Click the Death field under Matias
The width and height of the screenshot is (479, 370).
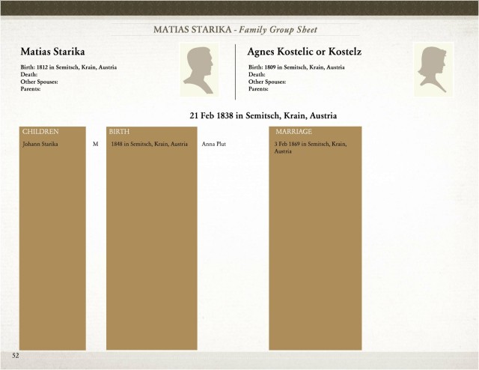tap(29, 74)
